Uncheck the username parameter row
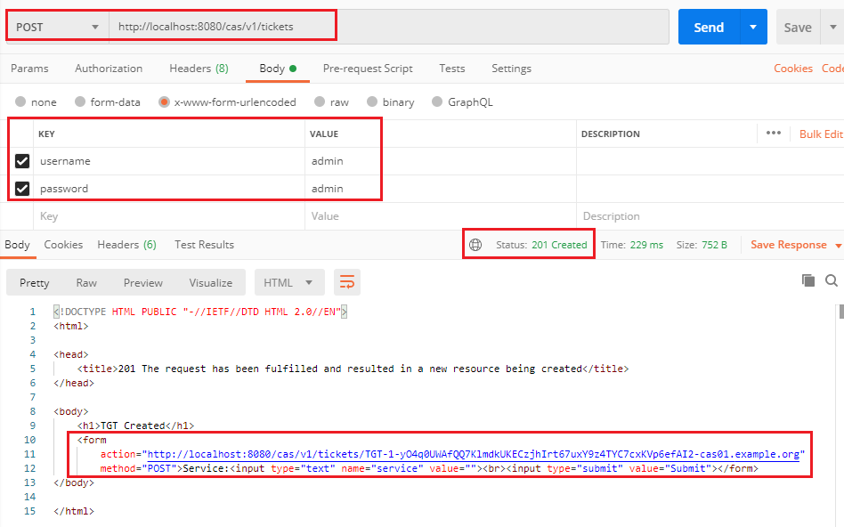The width and height of the screenshot is (844, 527). [x=22, y=161]
